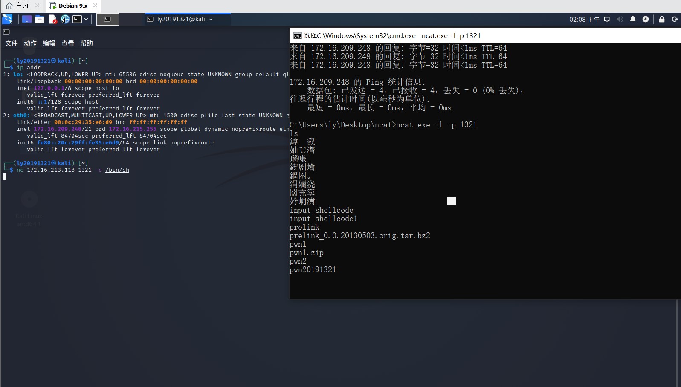Click the broadcast address 172.16.215.255

(133, 129)
